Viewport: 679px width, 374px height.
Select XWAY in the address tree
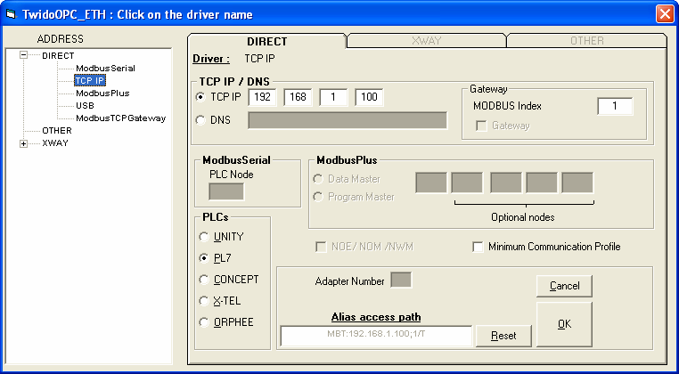(55, 143)
